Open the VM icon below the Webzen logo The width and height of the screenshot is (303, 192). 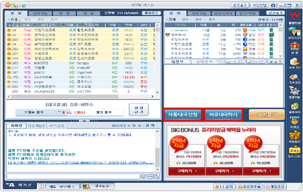point(295,33)
